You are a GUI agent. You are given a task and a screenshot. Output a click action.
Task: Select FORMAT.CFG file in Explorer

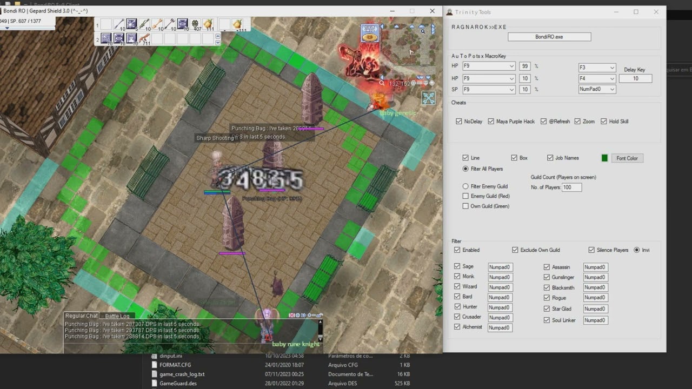175,365
